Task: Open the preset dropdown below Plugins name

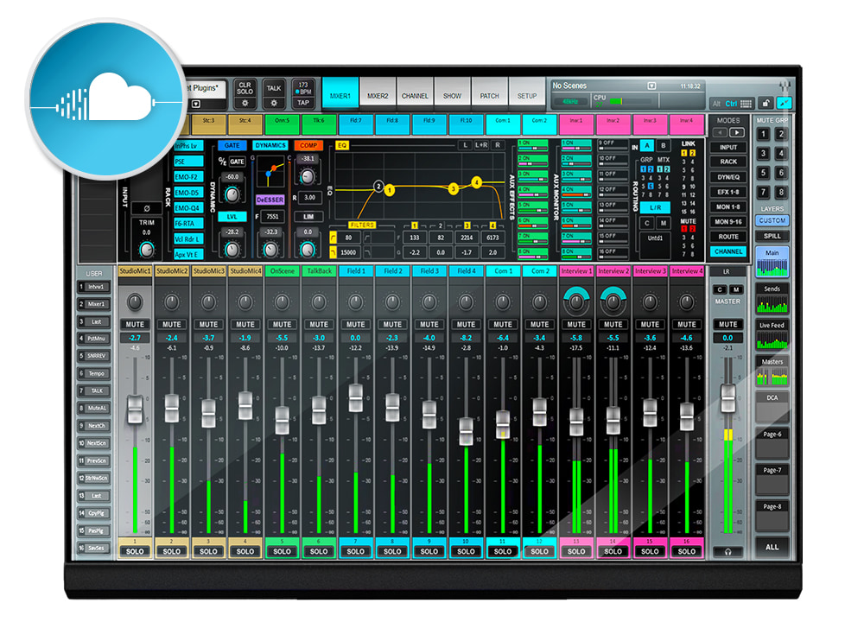Action: (x=194, y=104)
